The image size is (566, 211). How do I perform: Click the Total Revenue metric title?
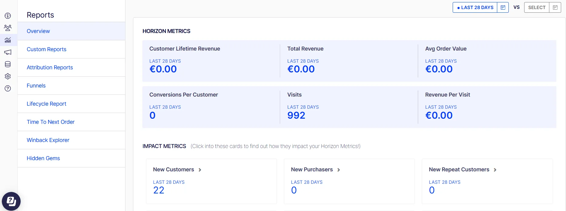[305, 49]
